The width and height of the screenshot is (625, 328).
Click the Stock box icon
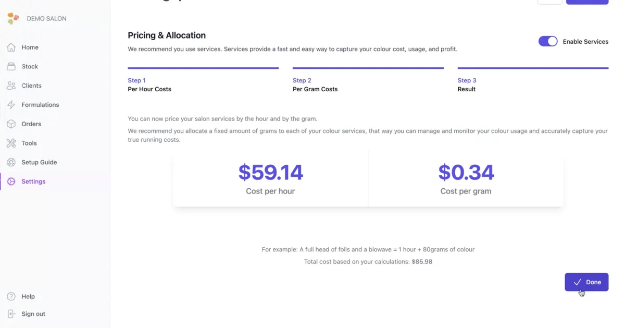pyautogui.click(x=11, y=67)
